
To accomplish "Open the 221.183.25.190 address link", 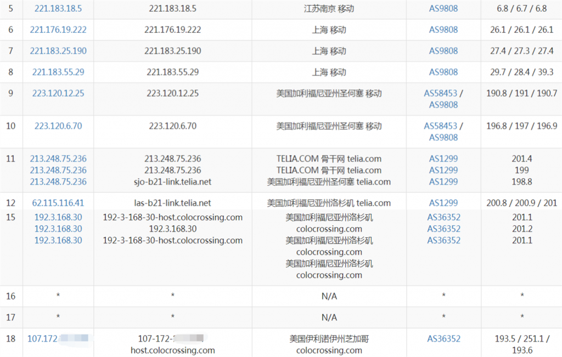I will point(58,50).
